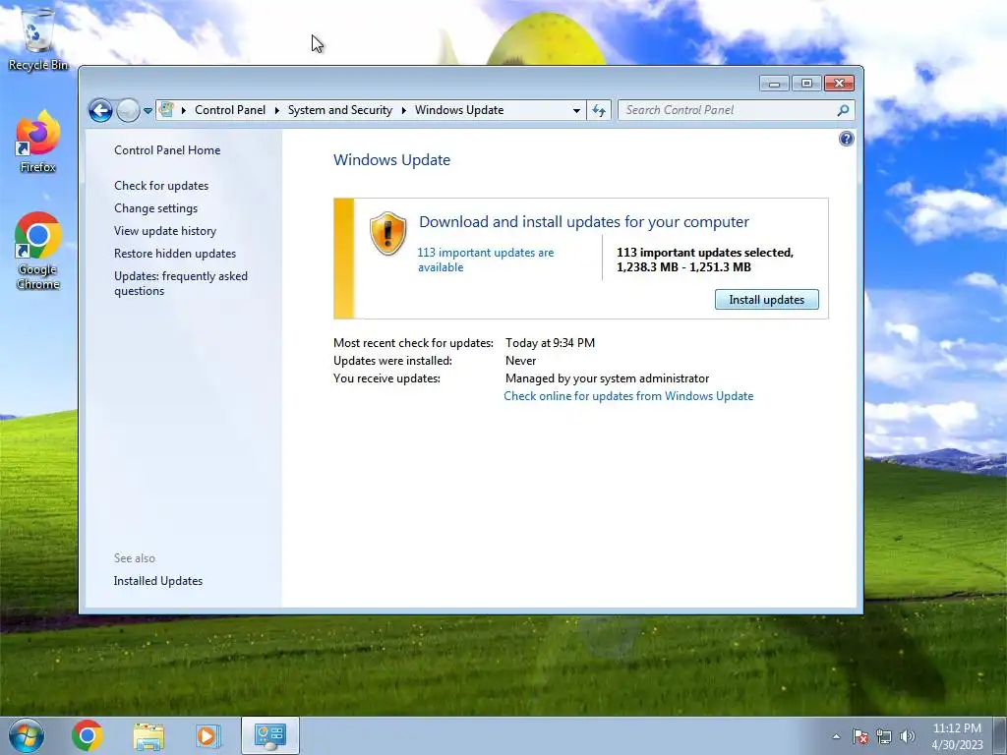Click the Install updates button
Screen dimensions: 1007x755
tap(767, 299)
